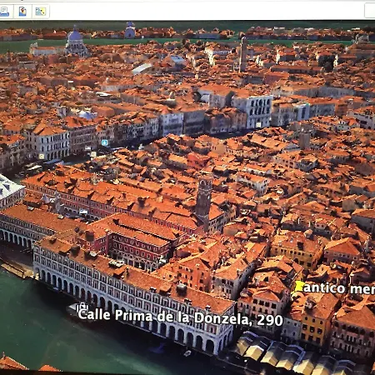Select the blue square map marker icon
Screen dimensions: 375x375
104,142
